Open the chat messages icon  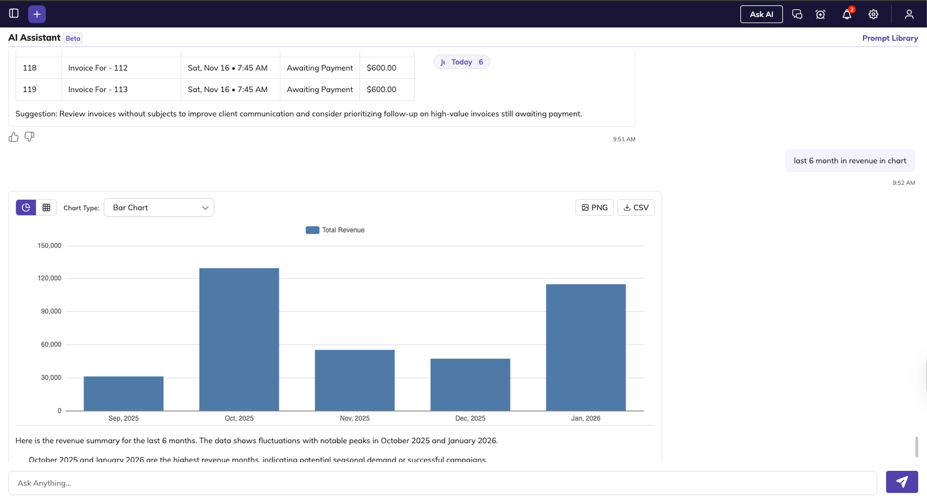tap(797, 14)
